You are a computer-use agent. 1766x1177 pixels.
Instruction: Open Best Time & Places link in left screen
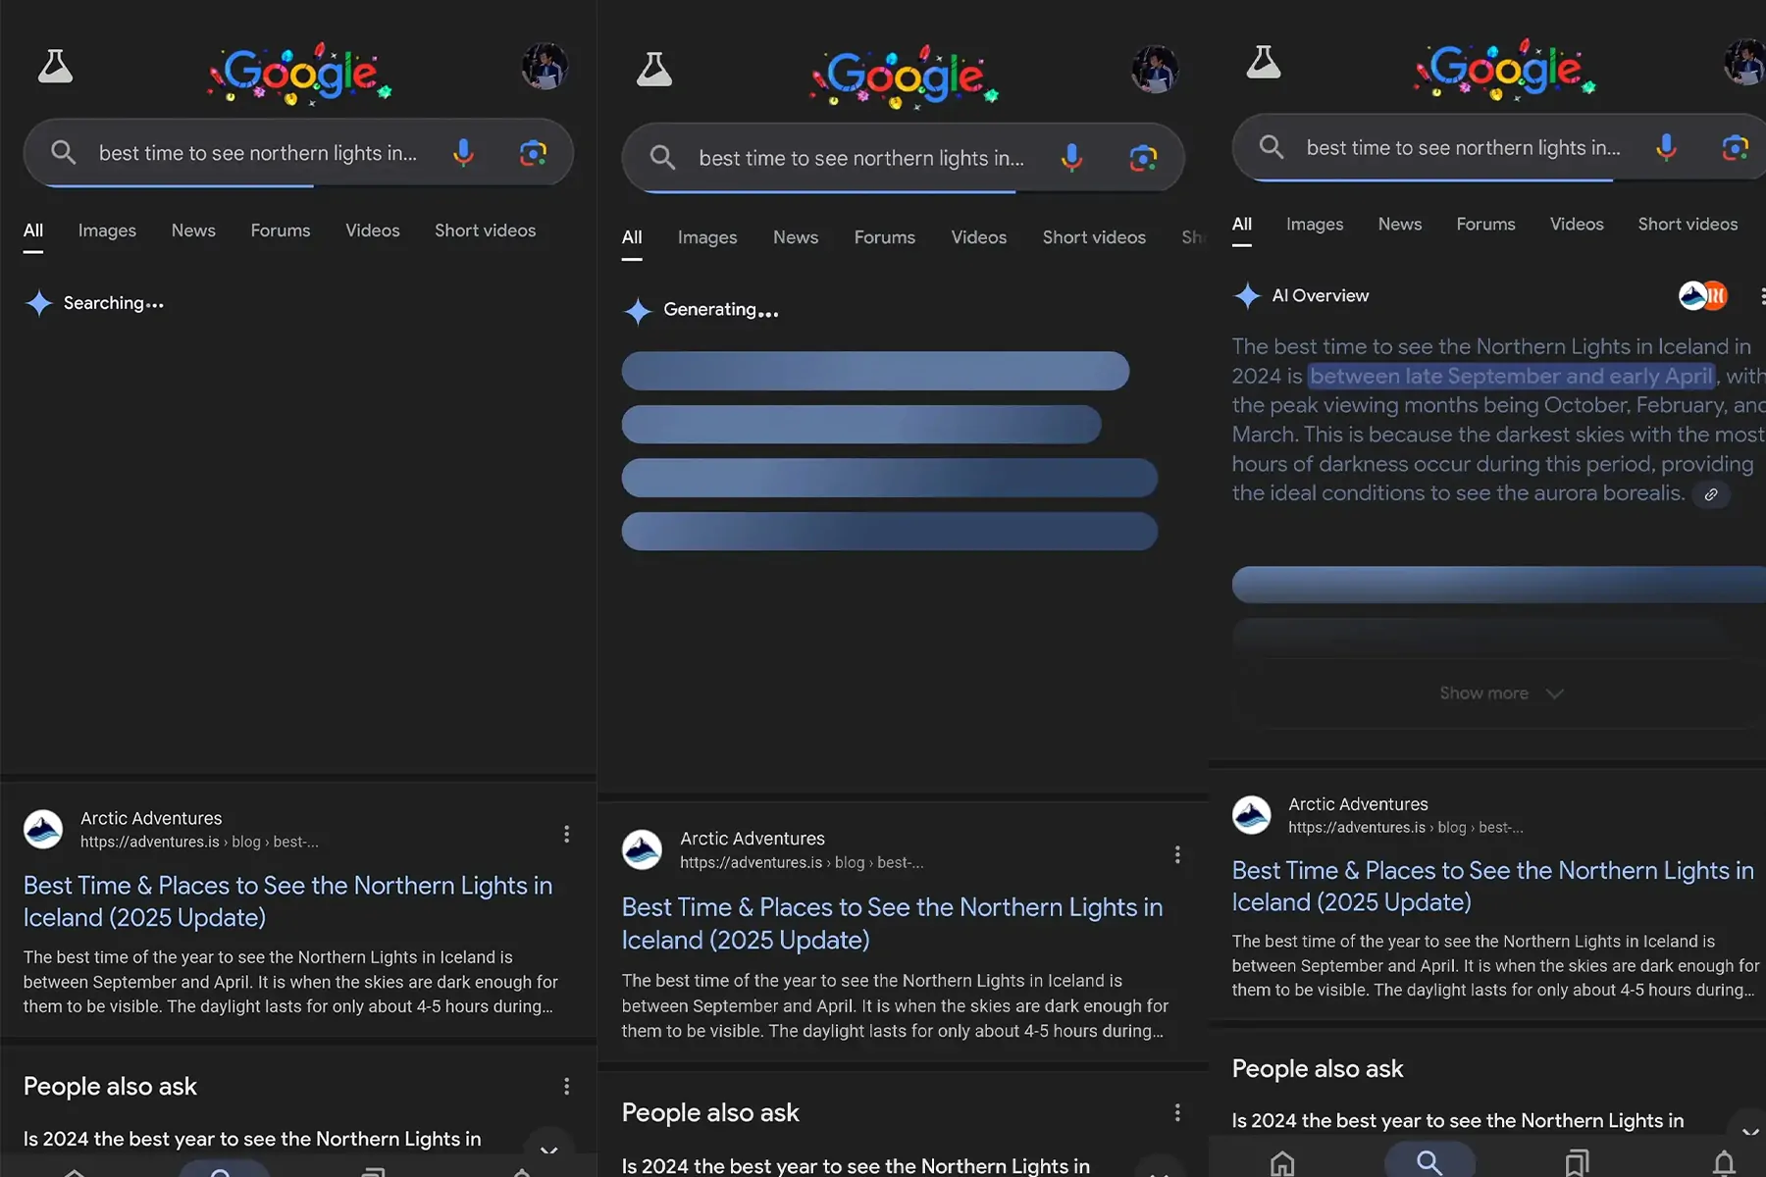pos(287,901)
